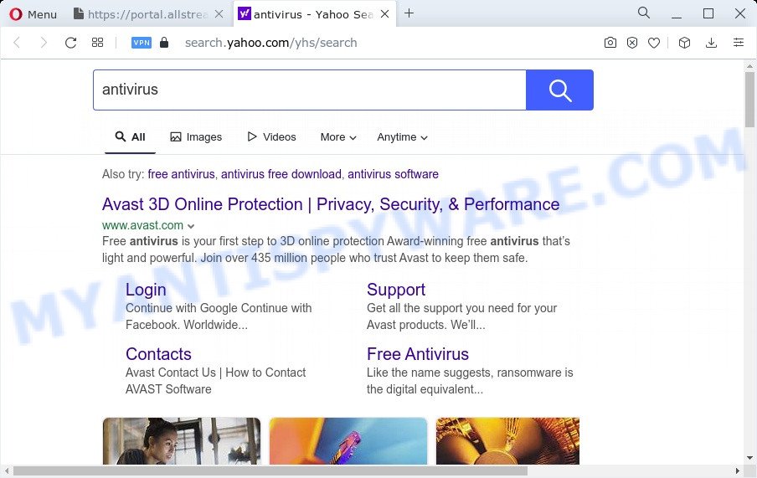Click the vertical scrollbar thumb
This screenshot has width=757, height=478.
(x=749, y=100)
